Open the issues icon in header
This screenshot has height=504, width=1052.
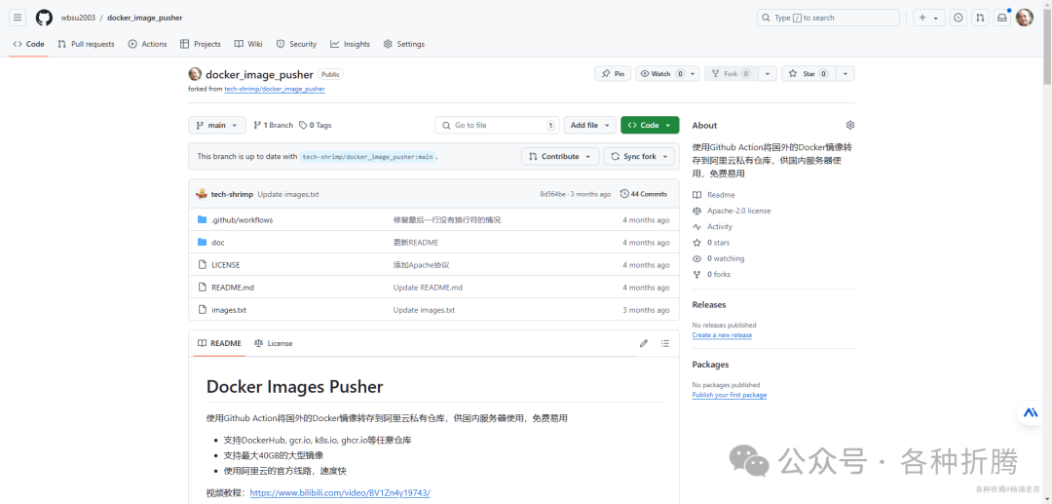point(958,19)
